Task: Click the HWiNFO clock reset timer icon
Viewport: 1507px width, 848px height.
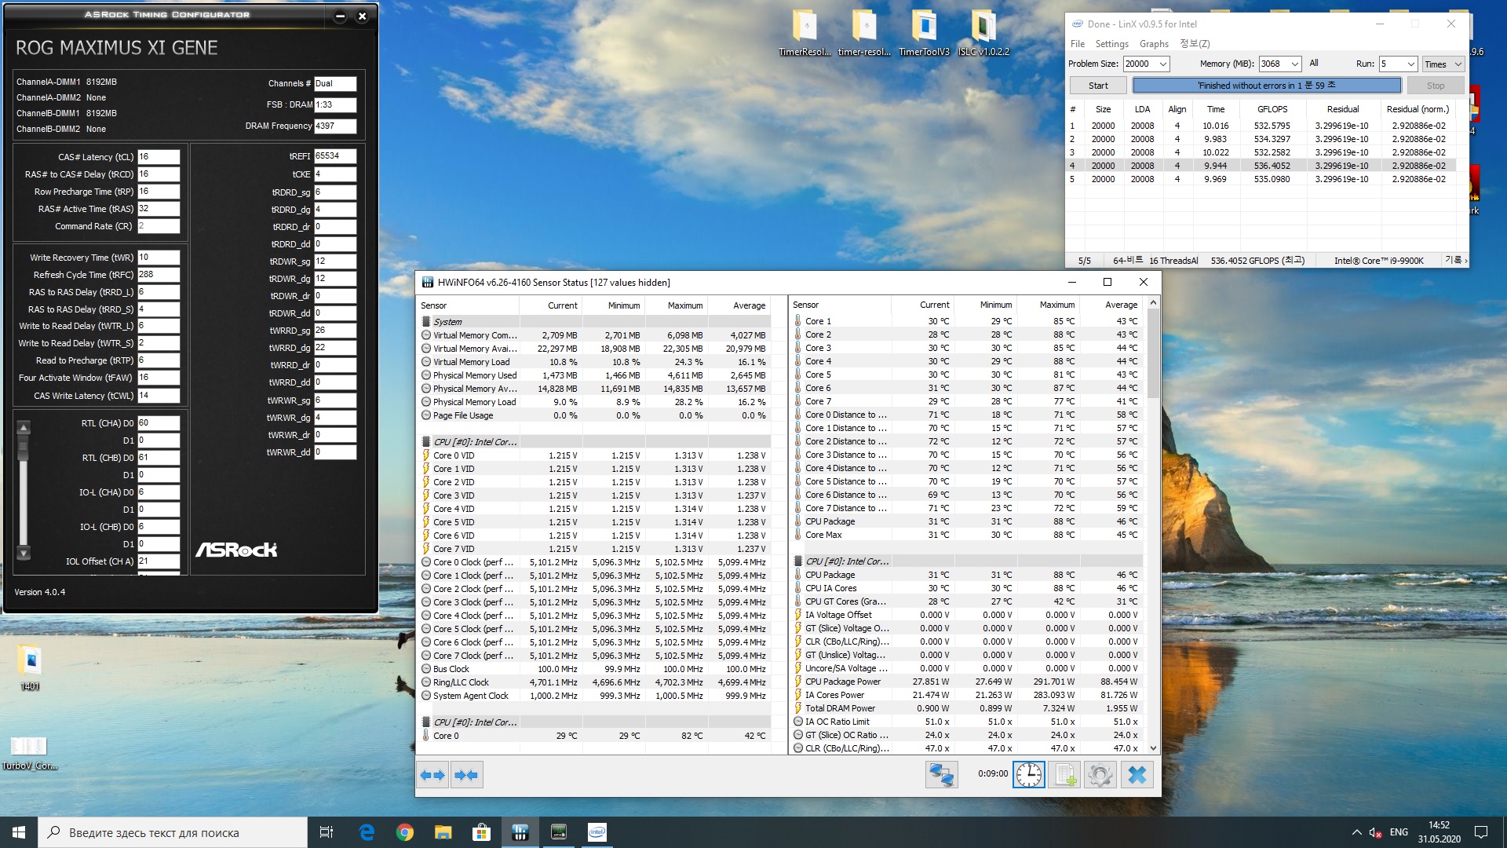Action: pos(1028,775)
